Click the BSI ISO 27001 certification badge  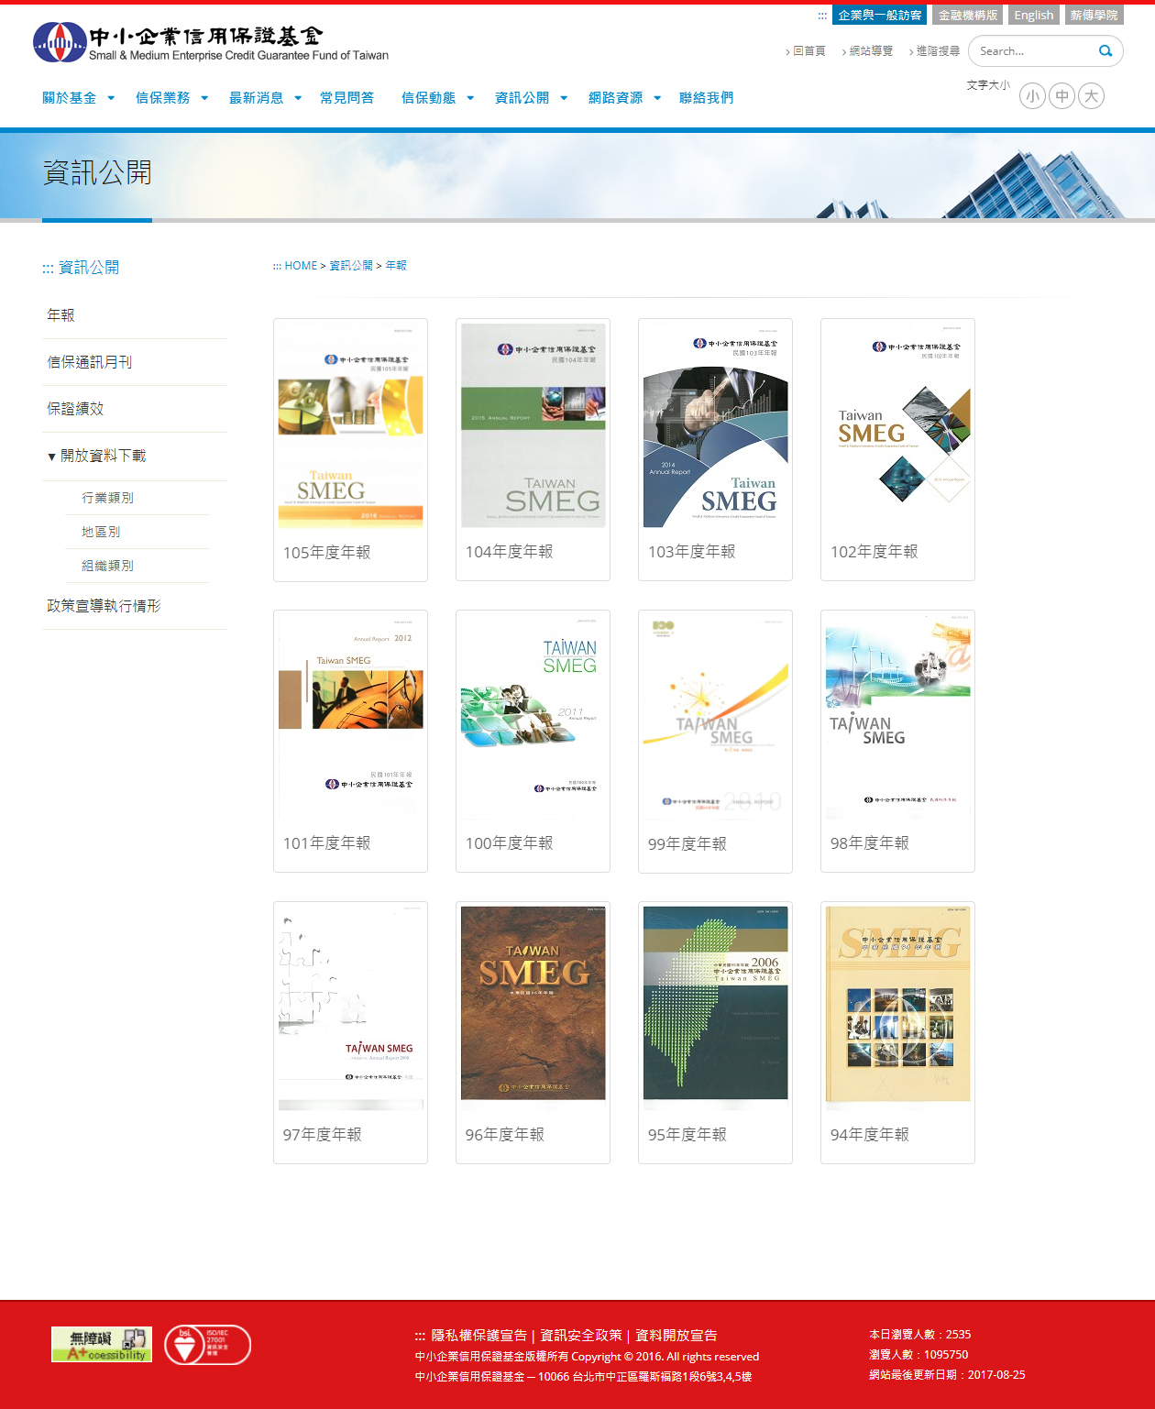(x=207, y=1345)
